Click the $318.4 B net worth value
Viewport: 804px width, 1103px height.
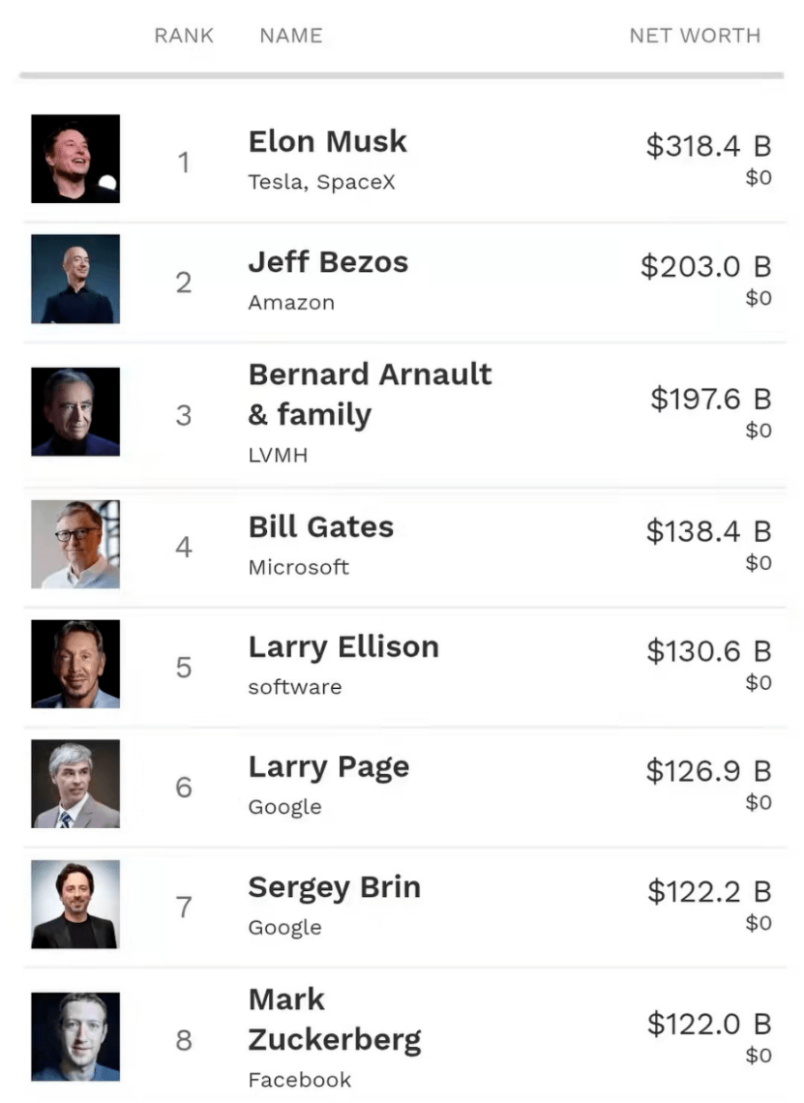click(709, 146)
